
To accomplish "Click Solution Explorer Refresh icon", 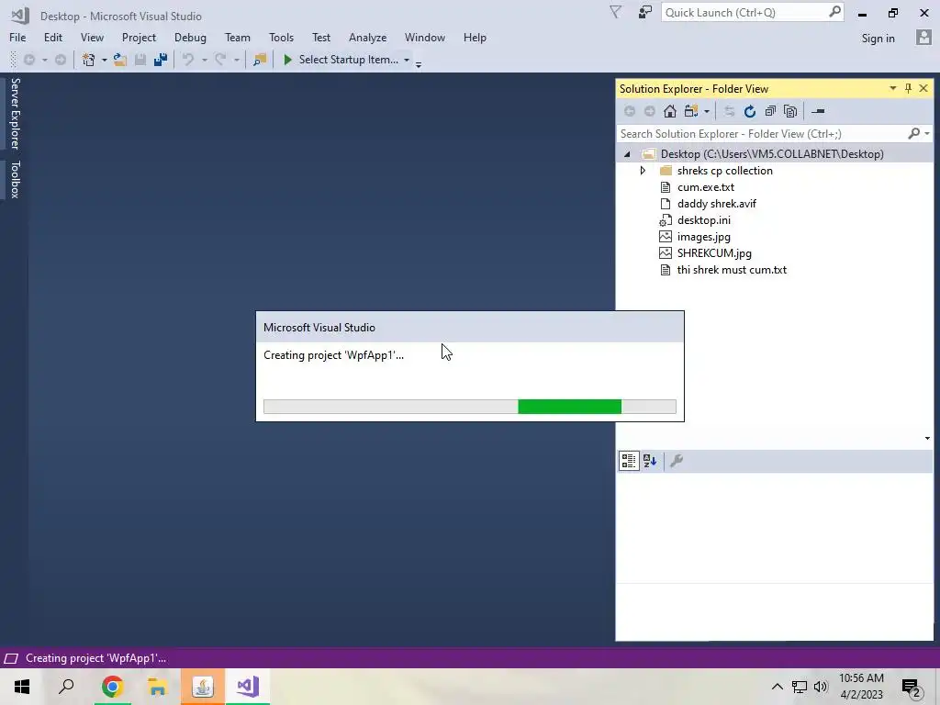I will (749, 111).
